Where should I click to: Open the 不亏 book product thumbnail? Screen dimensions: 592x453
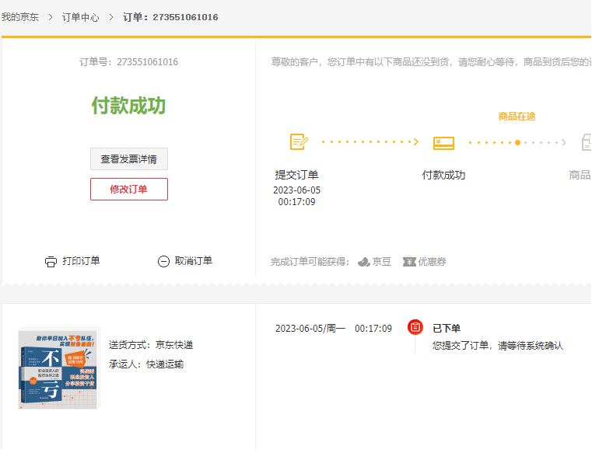click(58, 368)
